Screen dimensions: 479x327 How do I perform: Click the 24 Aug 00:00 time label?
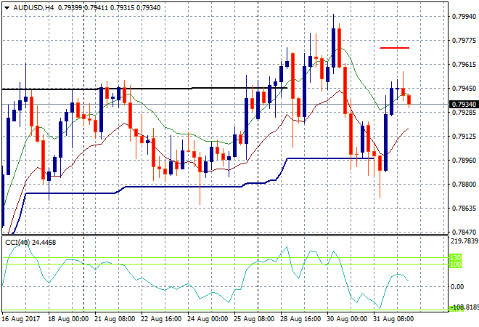[x=208, y=319]
